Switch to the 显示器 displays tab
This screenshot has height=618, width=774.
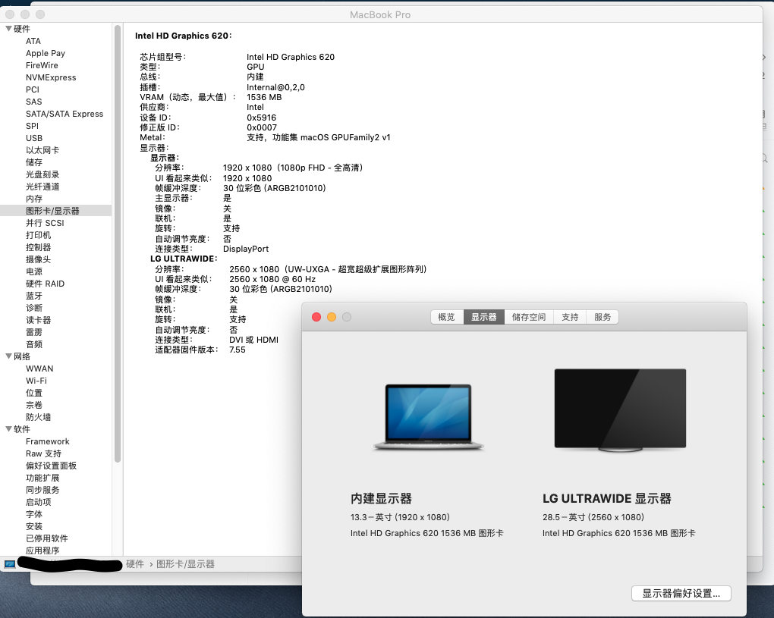pos(484,317)
